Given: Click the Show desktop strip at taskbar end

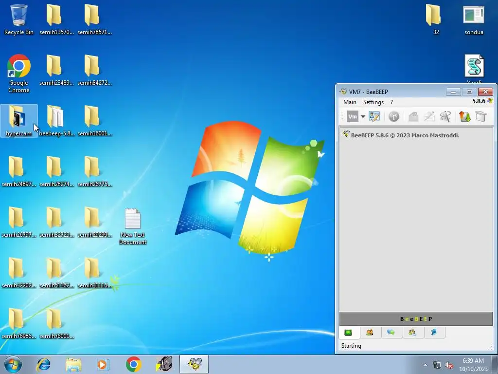Looking at the screenshot, I should point(495,364).
